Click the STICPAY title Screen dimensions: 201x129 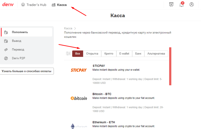click(x=99, y=66)
